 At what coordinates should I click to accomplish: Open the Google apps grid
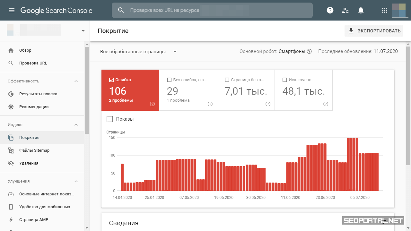[x=385, y=10]
